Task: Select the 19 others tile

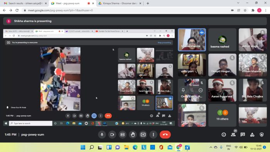Action: click(x=222, y=115)
